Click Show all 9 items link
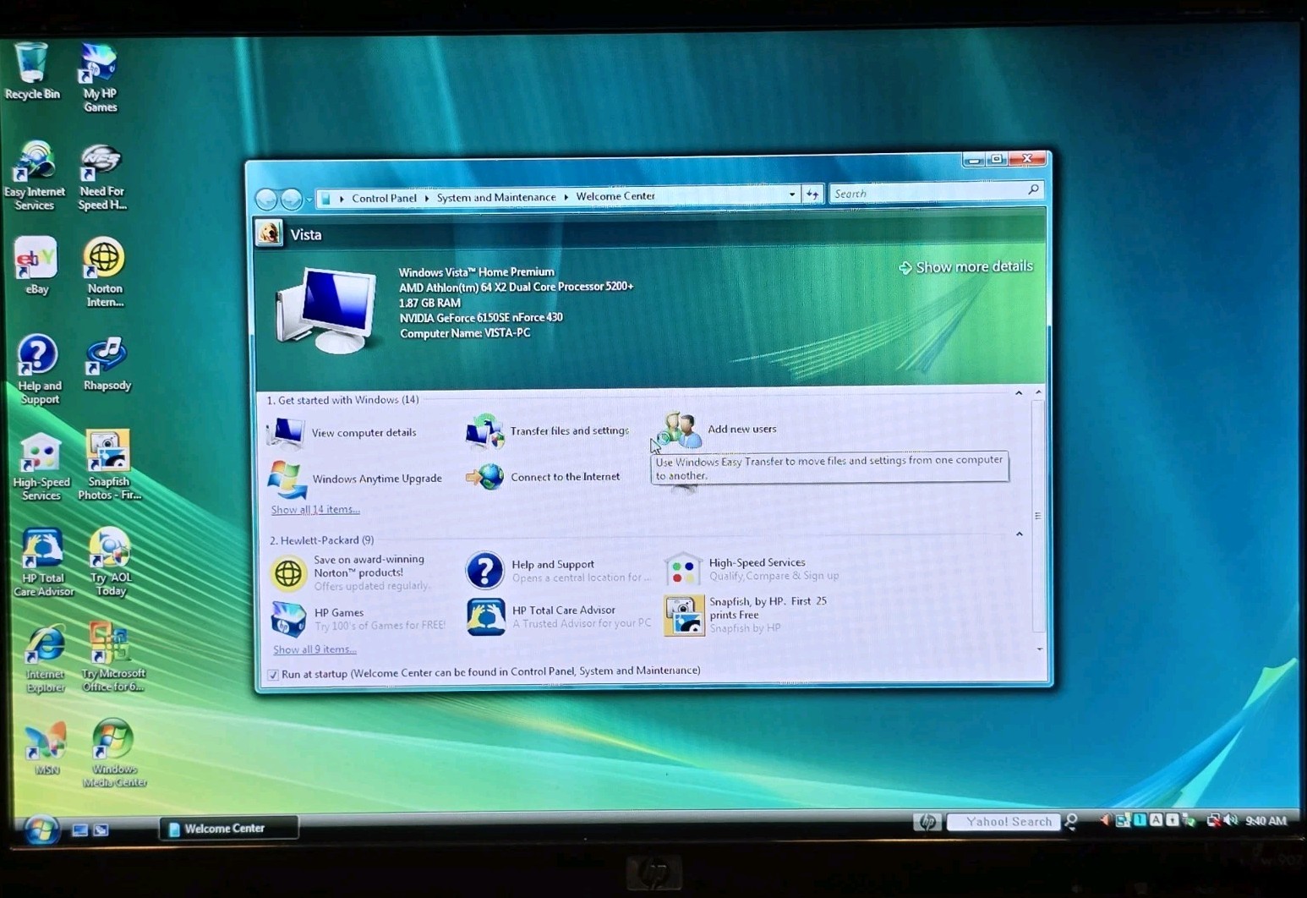 pyautogui.click(x=314, y=649)
